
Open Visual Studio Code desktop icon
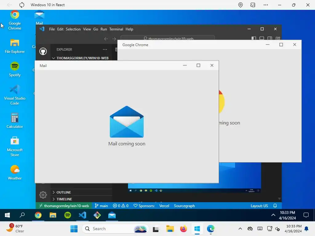point(15,95)
